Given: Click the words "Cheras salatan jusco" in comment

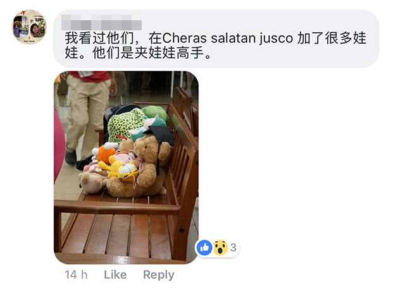Looking at the screenshot, I should (227, 38).
